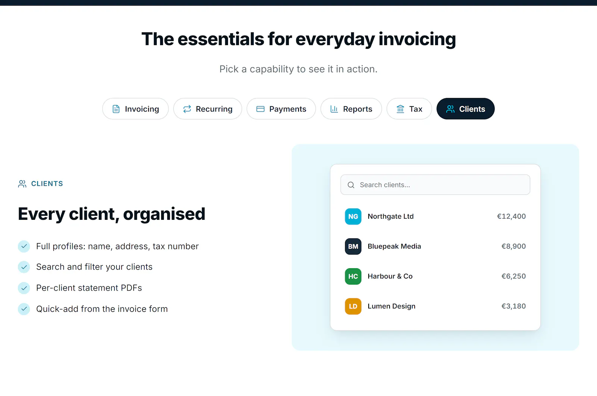Click the NG avatar for Northgate Ltd
The width and height of the screenshot is (597, 396).
click(353, 216)
